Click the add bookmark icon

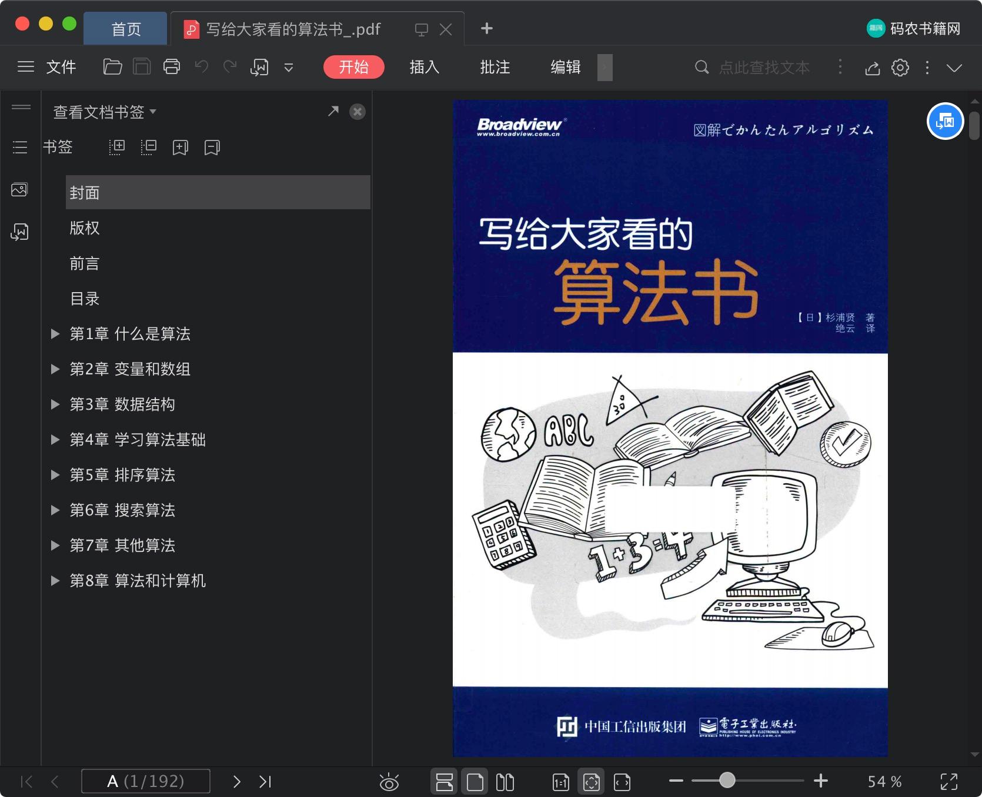click(x=181, y=148)
